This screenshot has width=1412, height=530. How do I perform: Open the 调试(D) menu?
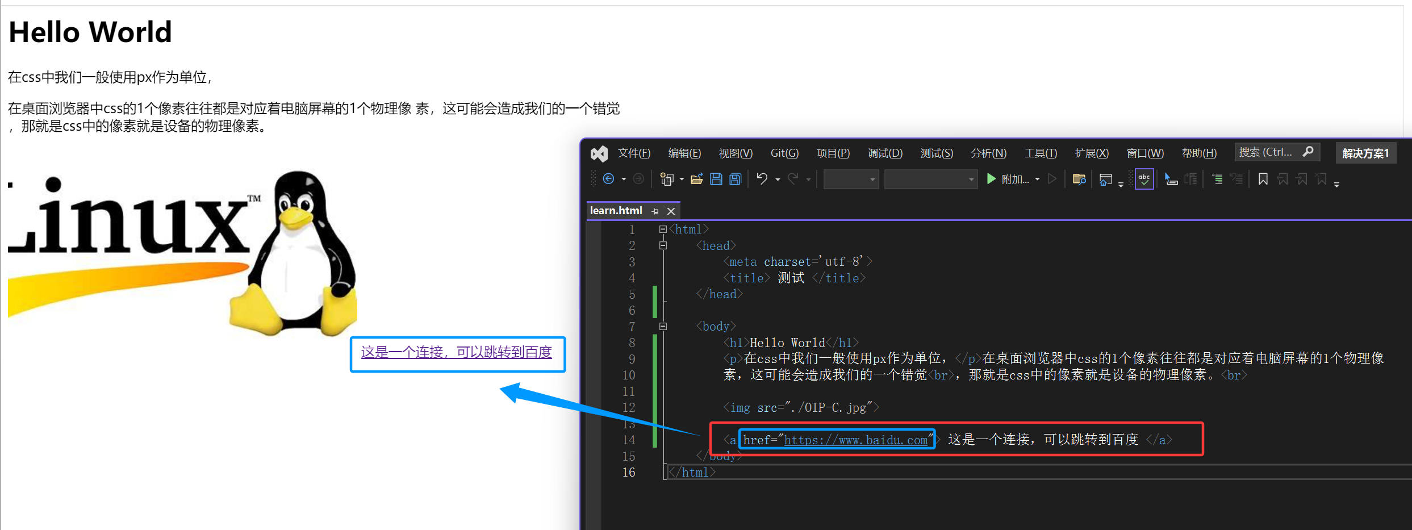tap(885, 153)
